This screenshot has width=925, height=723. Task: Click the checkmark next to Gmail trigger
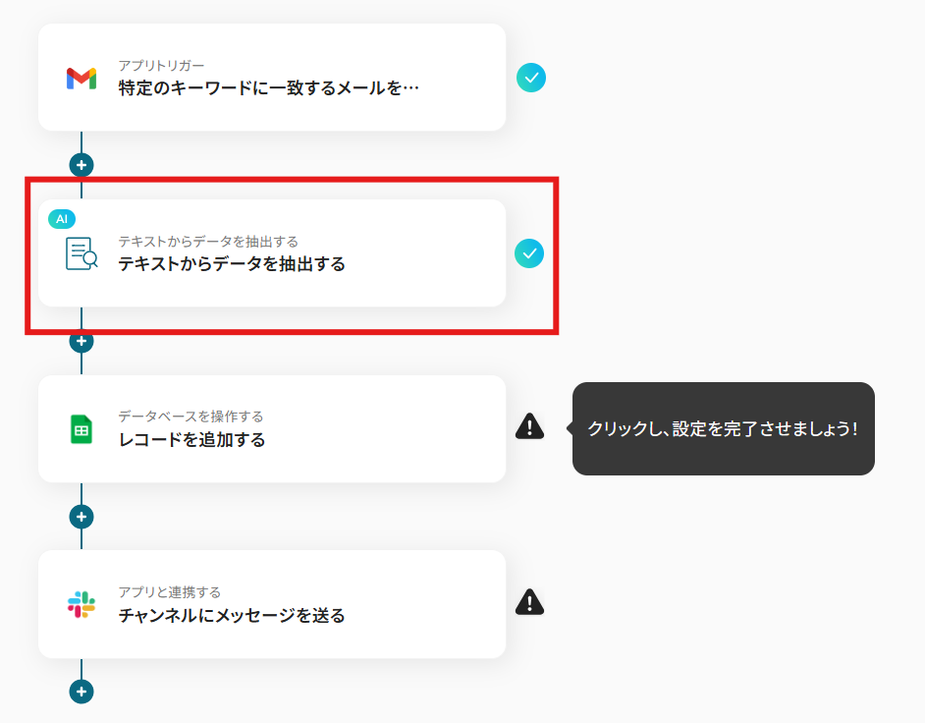pyautogui.click(x=531, y=78)
